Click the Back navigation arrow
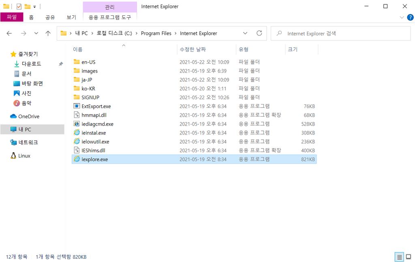The height and width of the screenshot is (262, 415). pos(9,33)
